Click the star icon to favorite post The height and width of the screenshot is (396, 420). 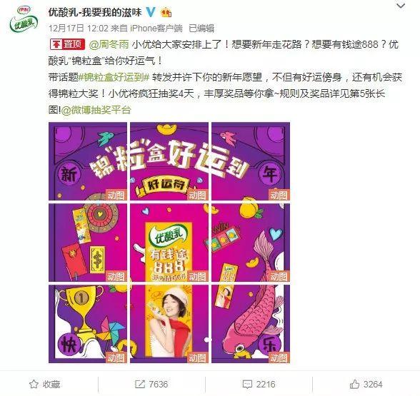pyautogui.click(x=34, y=384)
